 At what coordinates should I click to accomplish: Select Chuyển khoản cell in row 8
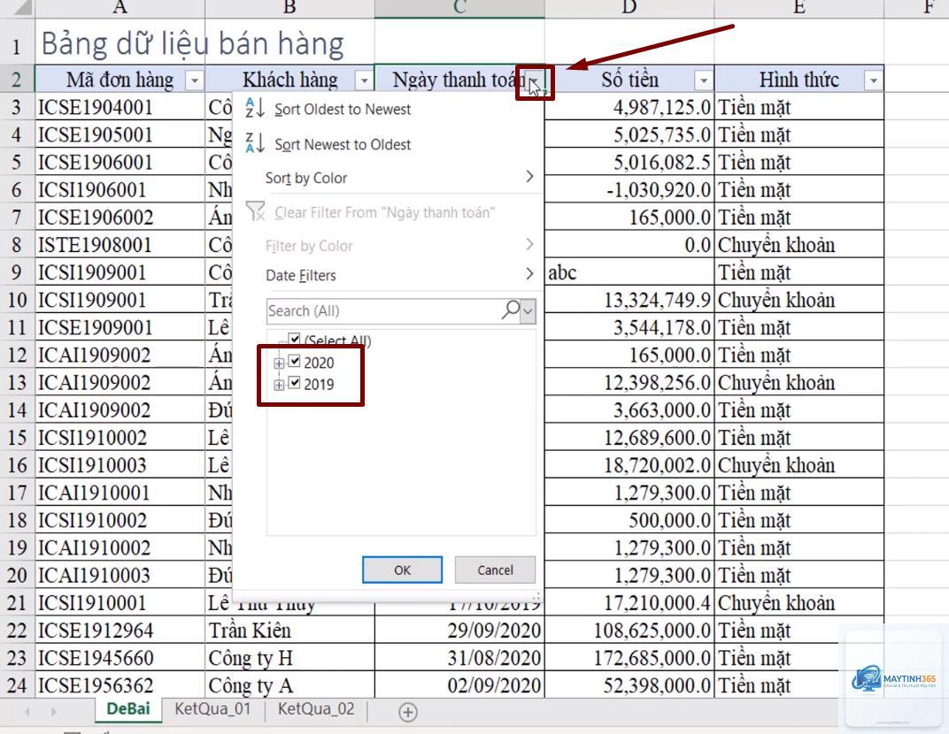tap(799, 244)
